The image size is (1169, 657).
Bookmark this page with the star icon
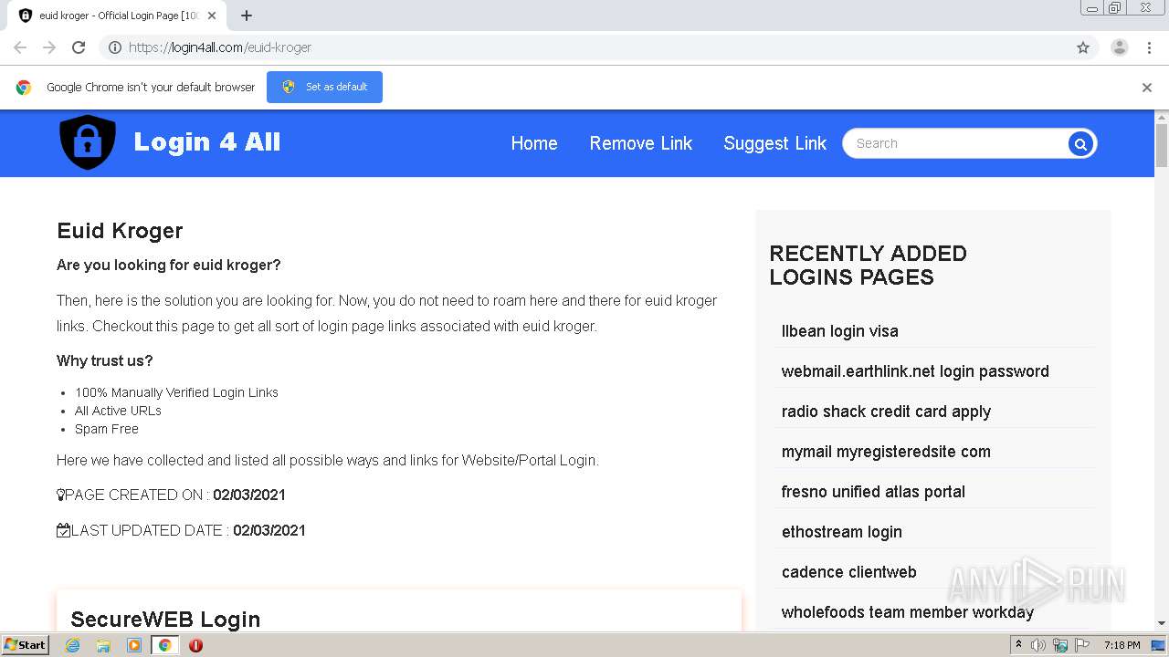[x=1083, y=47]
